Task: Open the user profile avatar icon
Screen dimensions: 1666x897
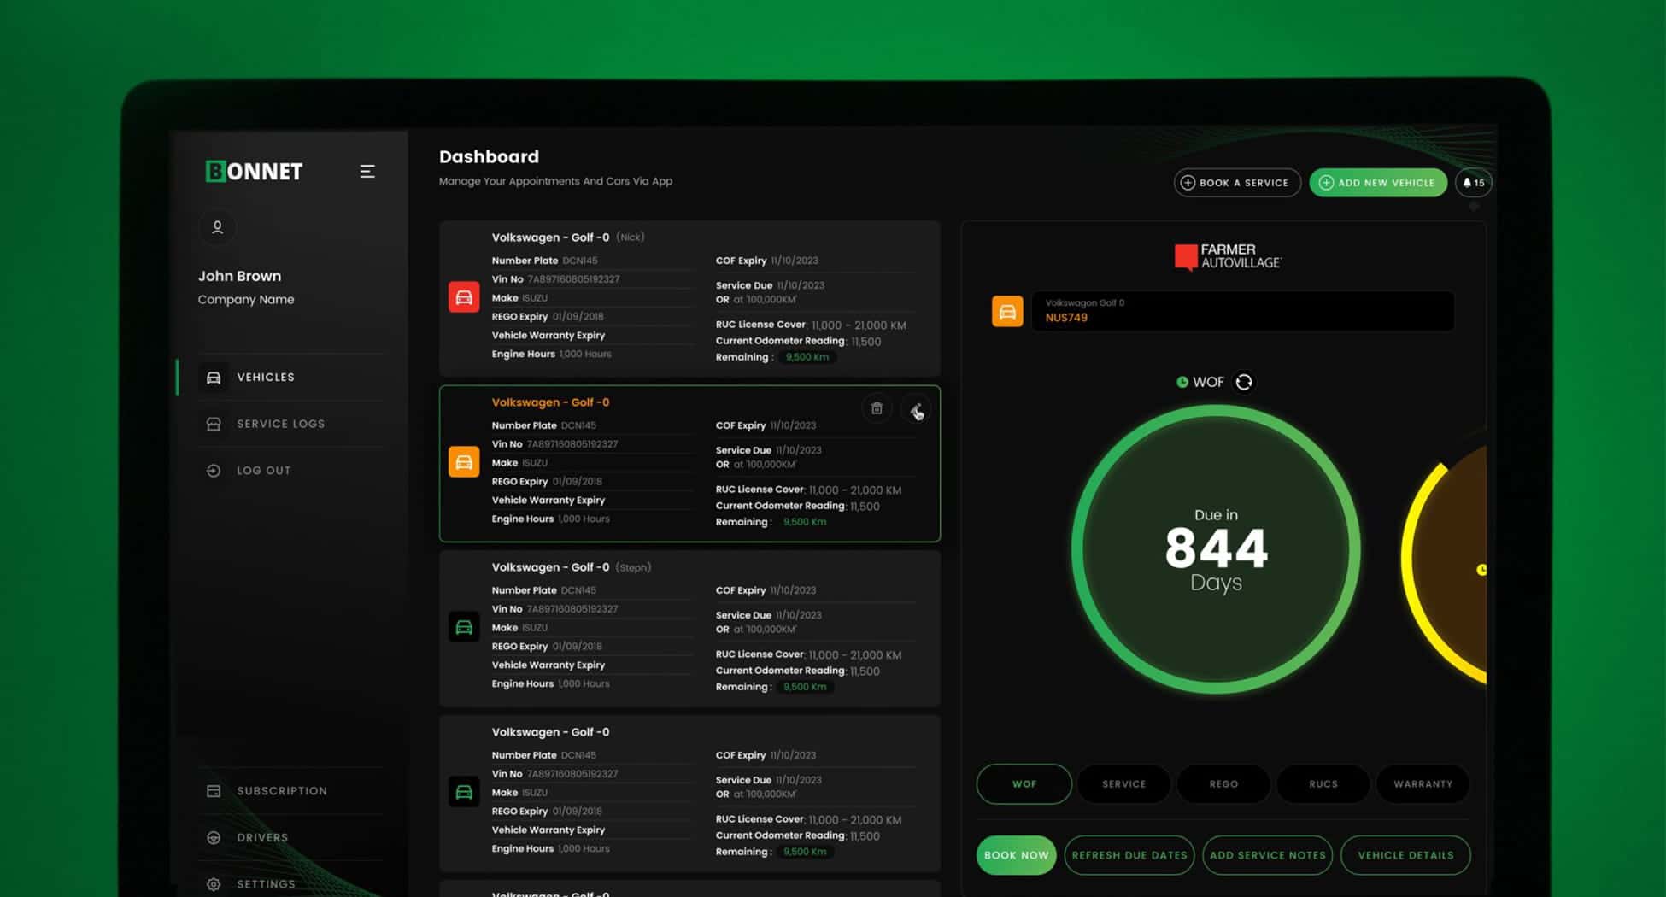Action: coord(217,227)
